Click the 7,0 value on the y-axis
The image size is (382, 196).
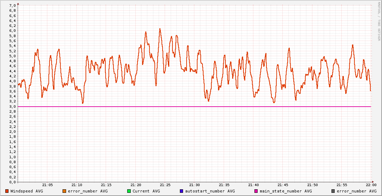coord(12,6)
